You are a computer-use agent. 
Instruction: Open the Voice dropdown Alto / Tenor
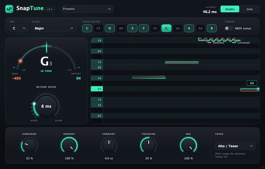pyautogui.click(x=235, y=146)
